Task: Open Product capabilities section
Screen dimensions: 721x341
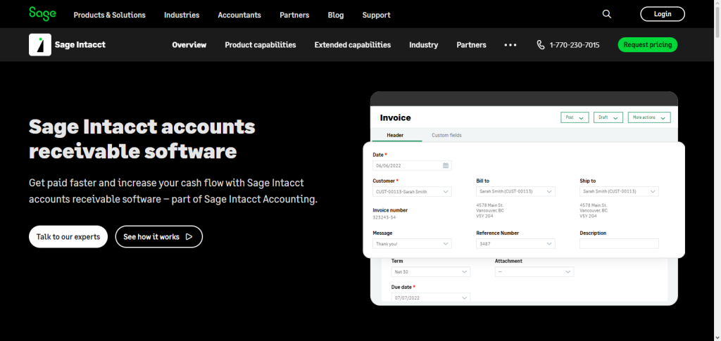Action: 261,45
